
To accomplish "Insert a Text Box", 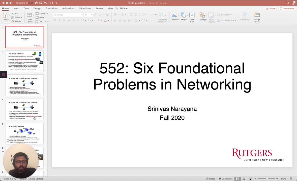I will pos(192,18).
